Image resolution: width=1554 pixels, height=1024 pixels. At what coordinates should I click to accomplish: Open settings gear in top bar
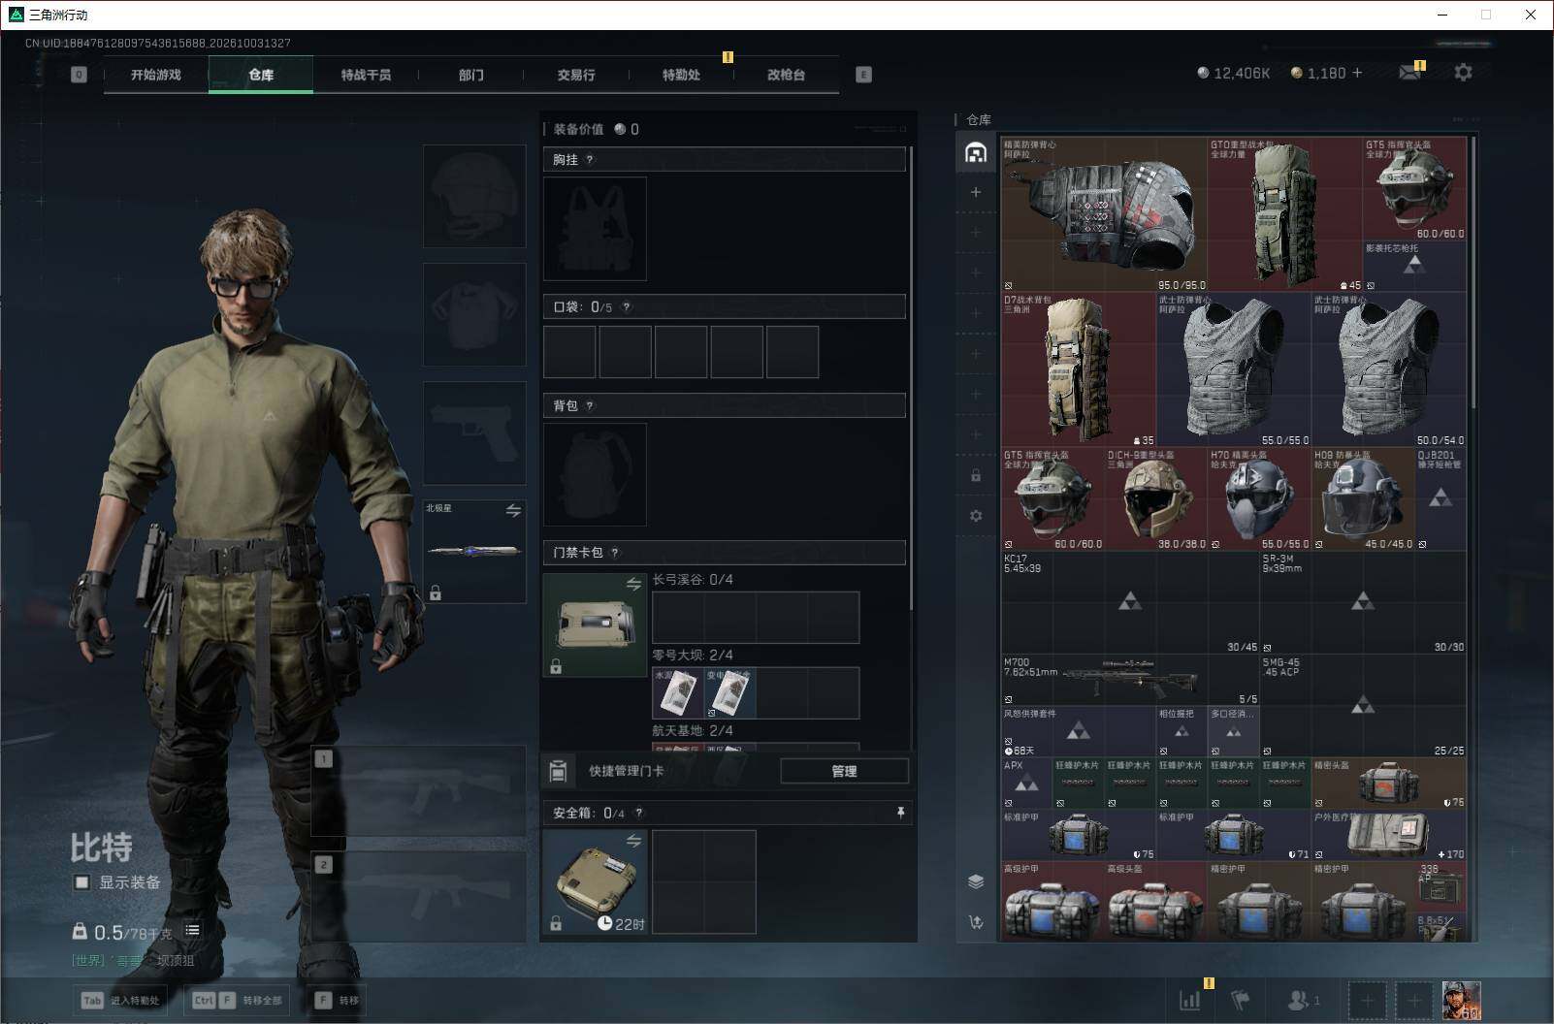click(x=1463, y=72)
